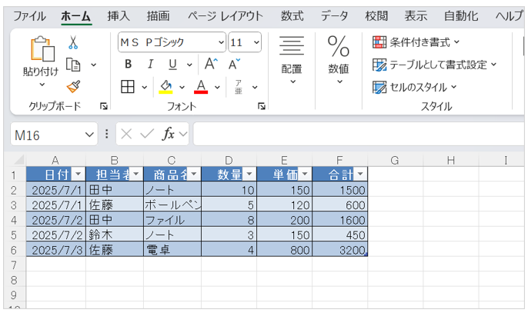Increase font size with large A icon
The height and width of the screenshot is (313, 528).
pos(211,64)
